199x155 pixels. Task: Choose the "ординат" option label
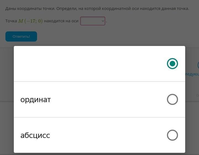(36, 99)
